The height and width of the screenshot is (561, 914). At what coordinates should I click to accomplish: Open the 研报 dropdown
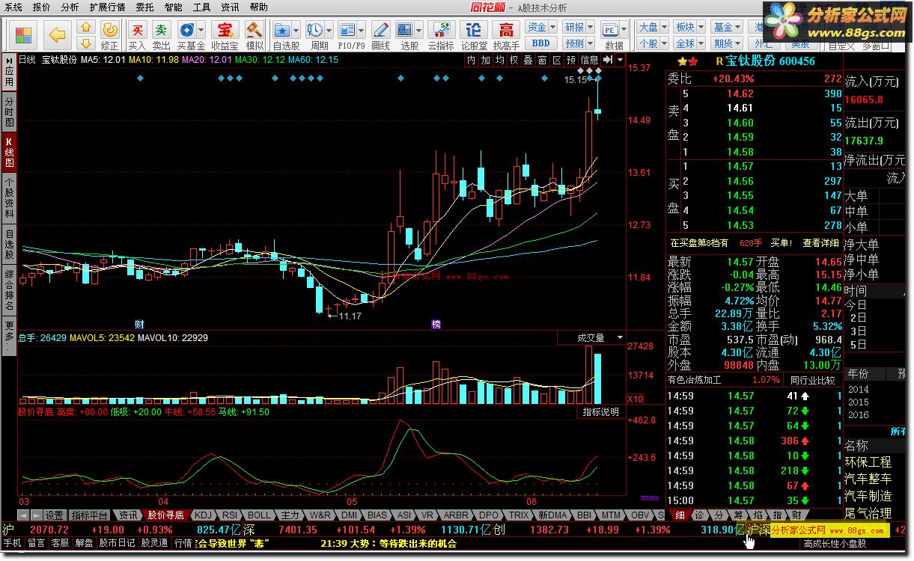click(x=578, y=27)
